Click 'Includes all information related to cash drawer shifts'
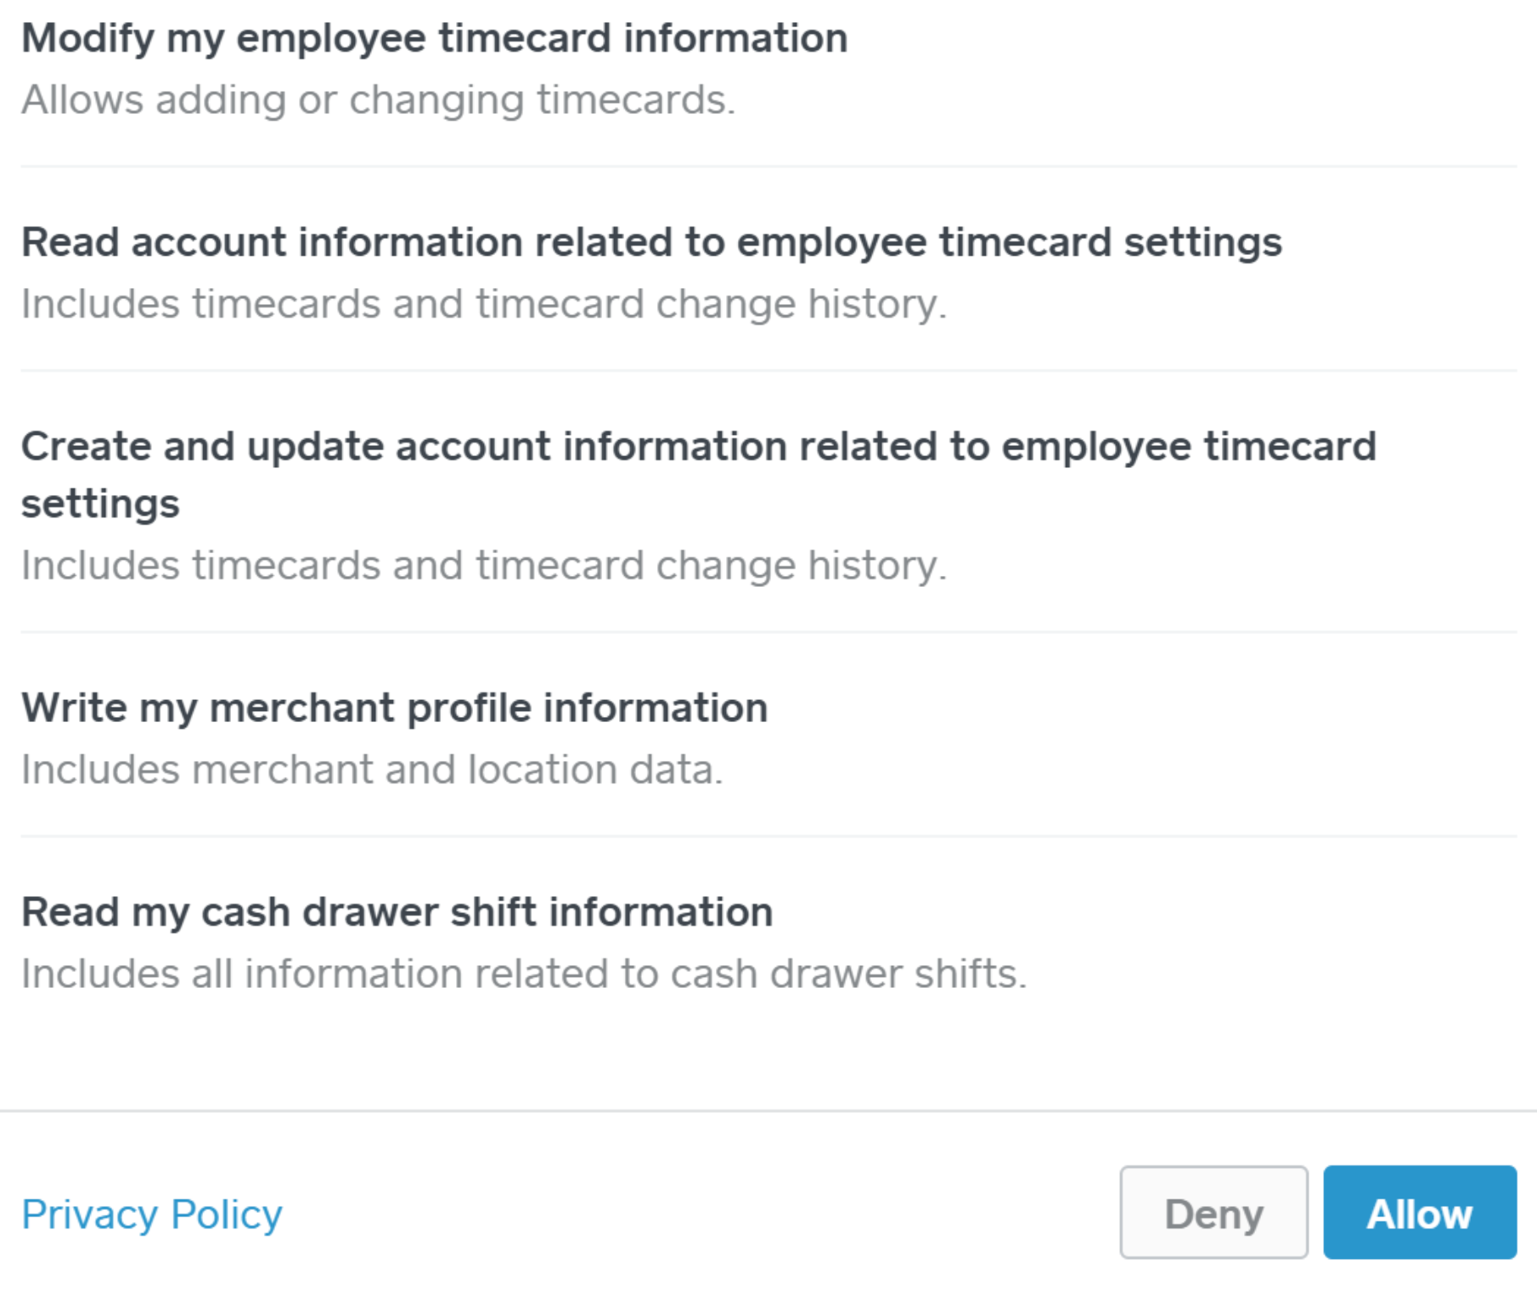The image size is (1537, 1298). 523,973
